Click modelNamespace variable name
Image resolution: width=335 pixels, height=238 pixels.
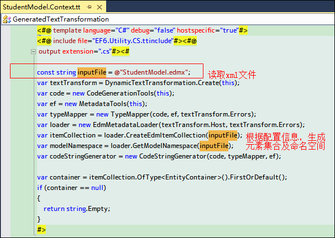(76, 146)
